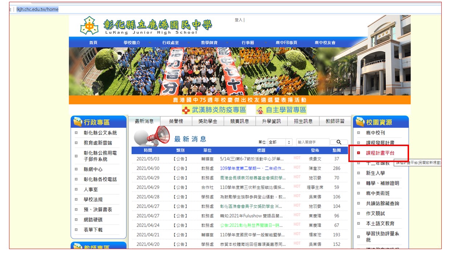Open 彰化縣公文系統 link

click(100, 133)
